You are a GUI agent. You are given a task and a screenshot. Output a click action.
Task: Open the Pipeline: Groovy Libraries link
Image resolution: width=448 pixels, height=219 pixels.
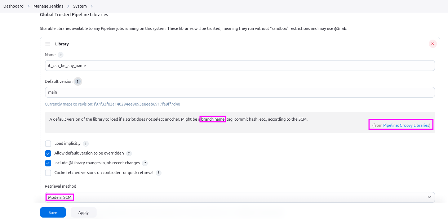[406, 125]
